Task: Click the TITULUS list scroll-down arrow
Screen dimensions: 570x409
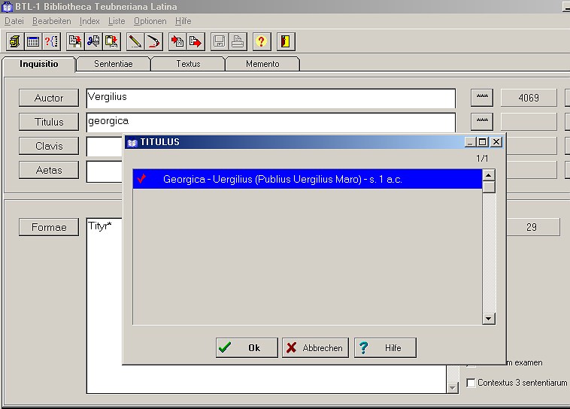Action: coord(489,319)
